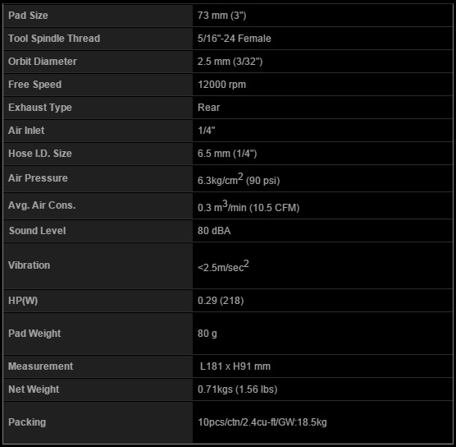Select the 2.5 mm (3/32") value

pos(230,62)
